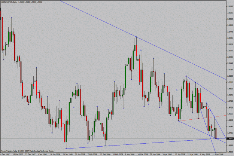This screenshot has height=156, width=234.
Task: Select the red dotted trendline
Action: (x=202, y=118)
